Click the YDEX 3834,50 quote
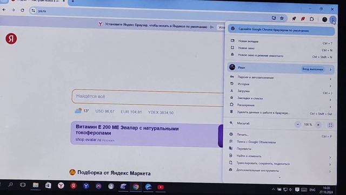Image resolution: width=346 pixels, height=195 pixels. [161, 113]
